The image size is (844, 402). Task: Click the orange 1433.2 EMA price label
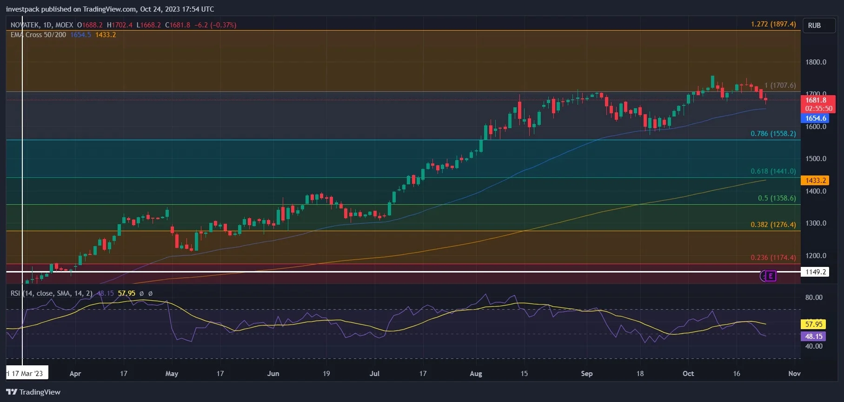(815, 181)
